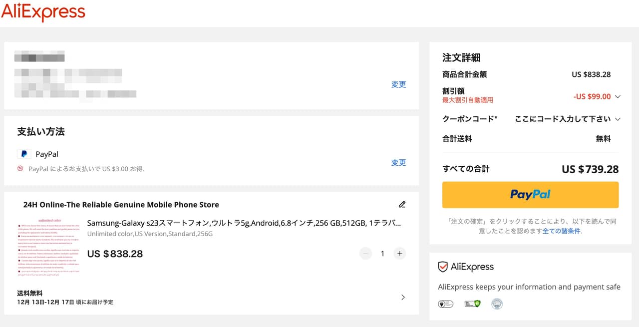Click the round seal trust badge
The width and height of the screenshot is (639, 327).
pos(497,304)
